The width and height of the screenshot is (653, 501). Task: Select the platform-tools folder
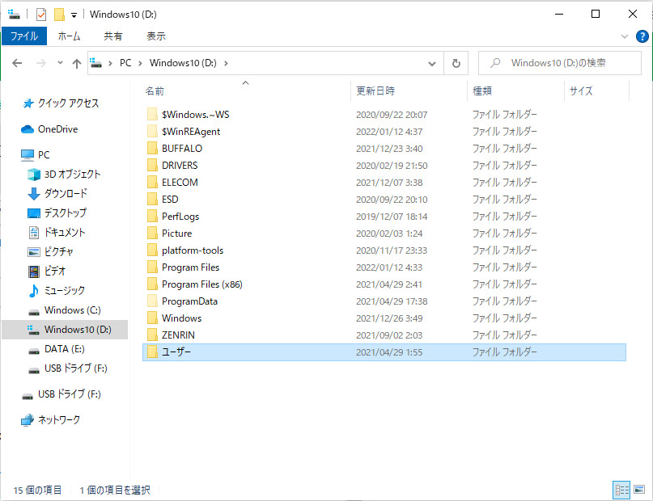point(192,250)
